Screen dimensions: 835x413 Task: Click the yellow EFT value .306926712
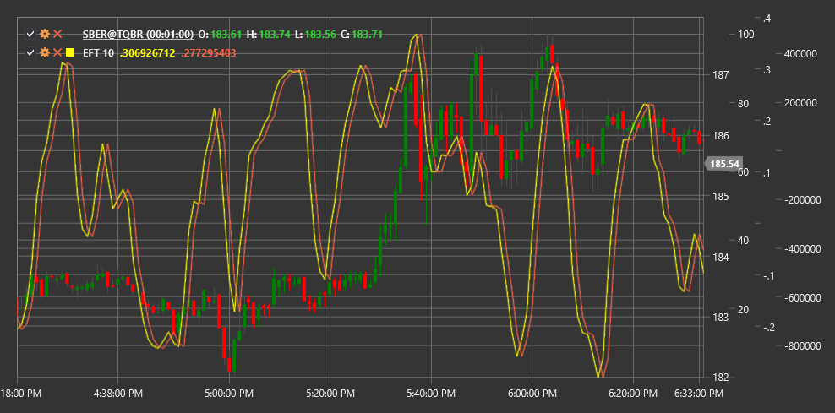pos(148,52)
